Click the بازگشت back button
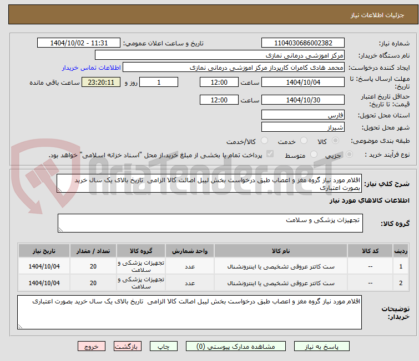 (x=128, y=347)
